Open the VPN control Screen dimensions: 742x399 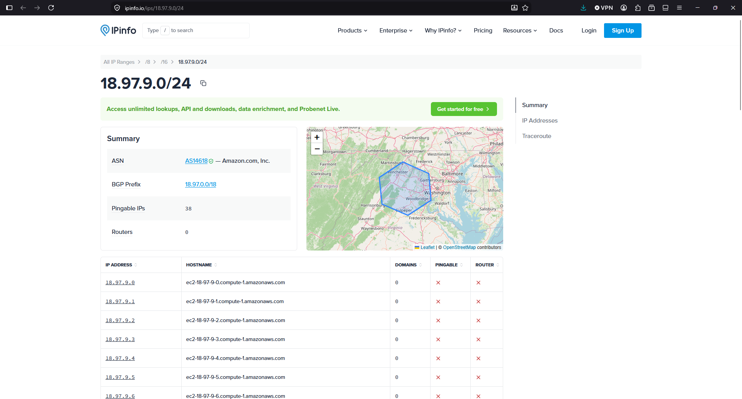[604, 8]
